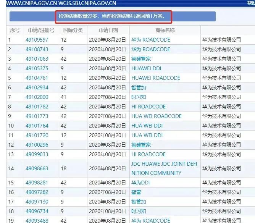
Task: Open application number 49097282
Action: click(x=37, y=192)
